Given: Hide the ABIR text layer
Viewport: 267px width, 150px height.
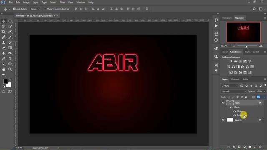Looking at the screenshot, I should pyautogui.click(x=223, y=103).
